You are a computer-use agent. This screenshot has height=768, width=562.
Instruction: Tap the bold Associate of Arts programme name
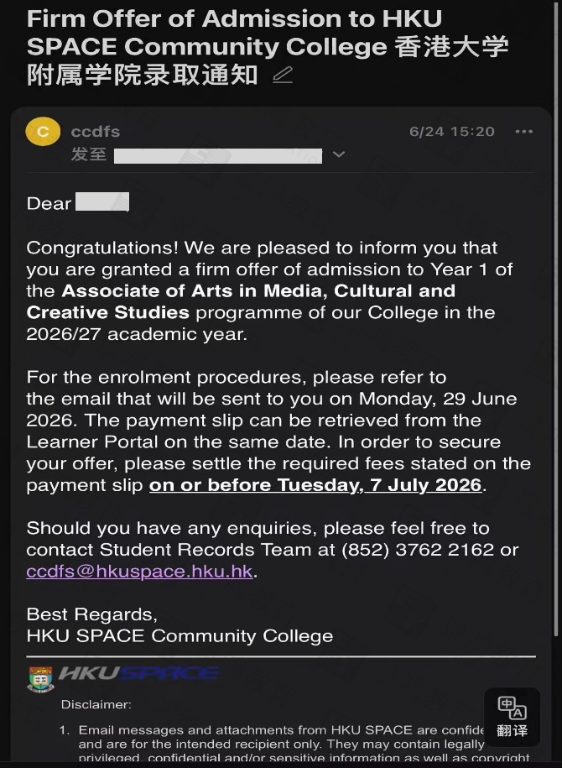[x=241, y=301]
